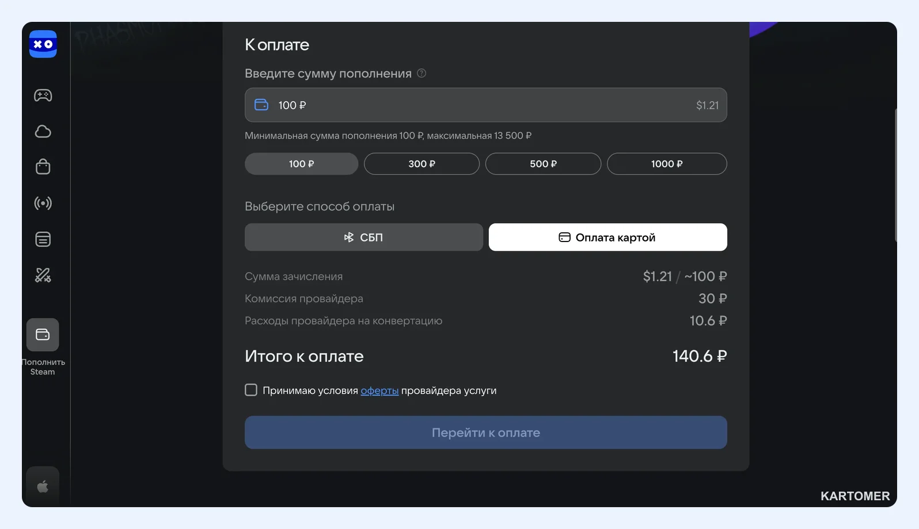Open the broadcast streams icon

pyautogui.click(x=43, y=203)
